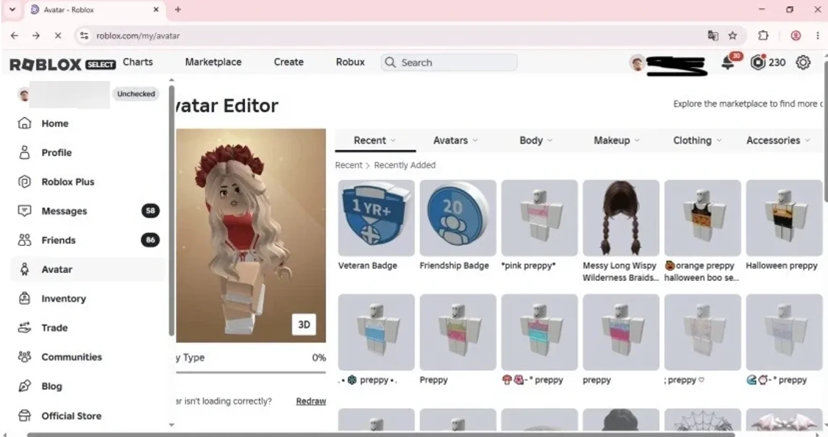This screenshot has width=828, height=437.
Task: Select the Avatar icon in the sidebar
Action: tap(24, 269)
